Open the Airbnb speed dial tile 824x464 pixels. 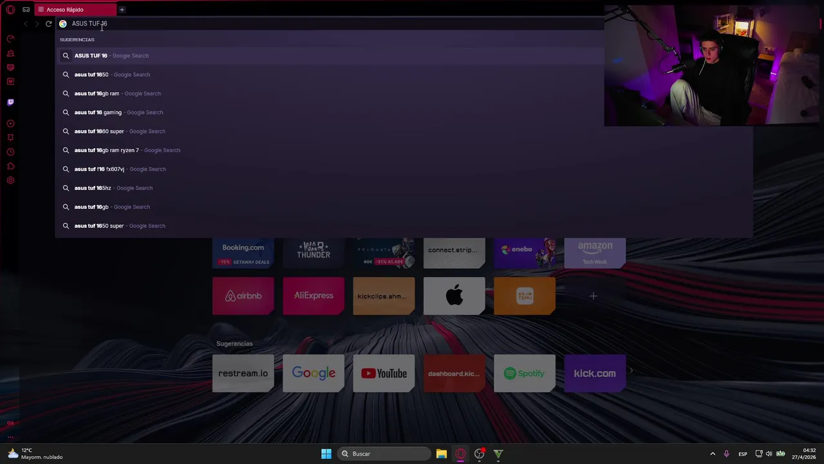click(243, 296)
